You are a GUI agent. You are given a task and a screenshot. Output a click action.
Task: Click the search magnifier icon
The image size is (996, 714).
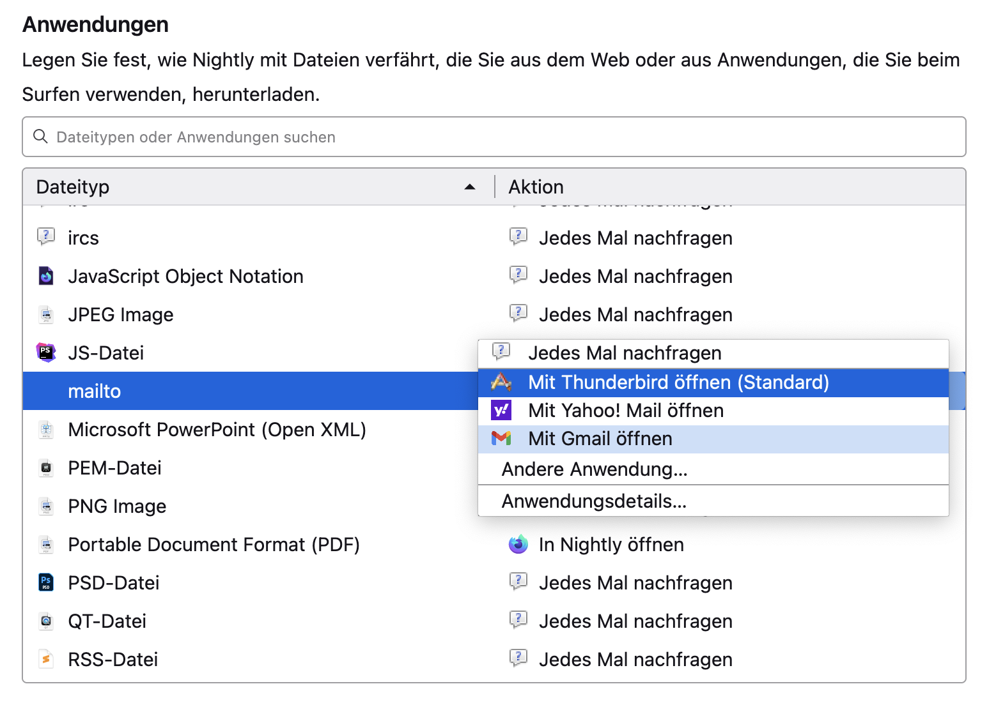click(x=40, y=137)
